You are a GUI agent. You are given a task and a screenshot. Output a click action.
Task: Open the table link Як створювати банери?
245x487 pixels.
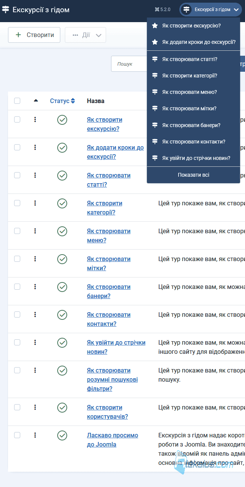[109, 291]
